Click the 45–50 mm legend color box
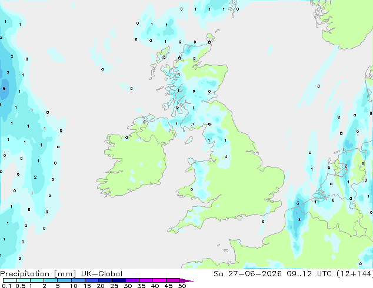 (x=172, y=280)
